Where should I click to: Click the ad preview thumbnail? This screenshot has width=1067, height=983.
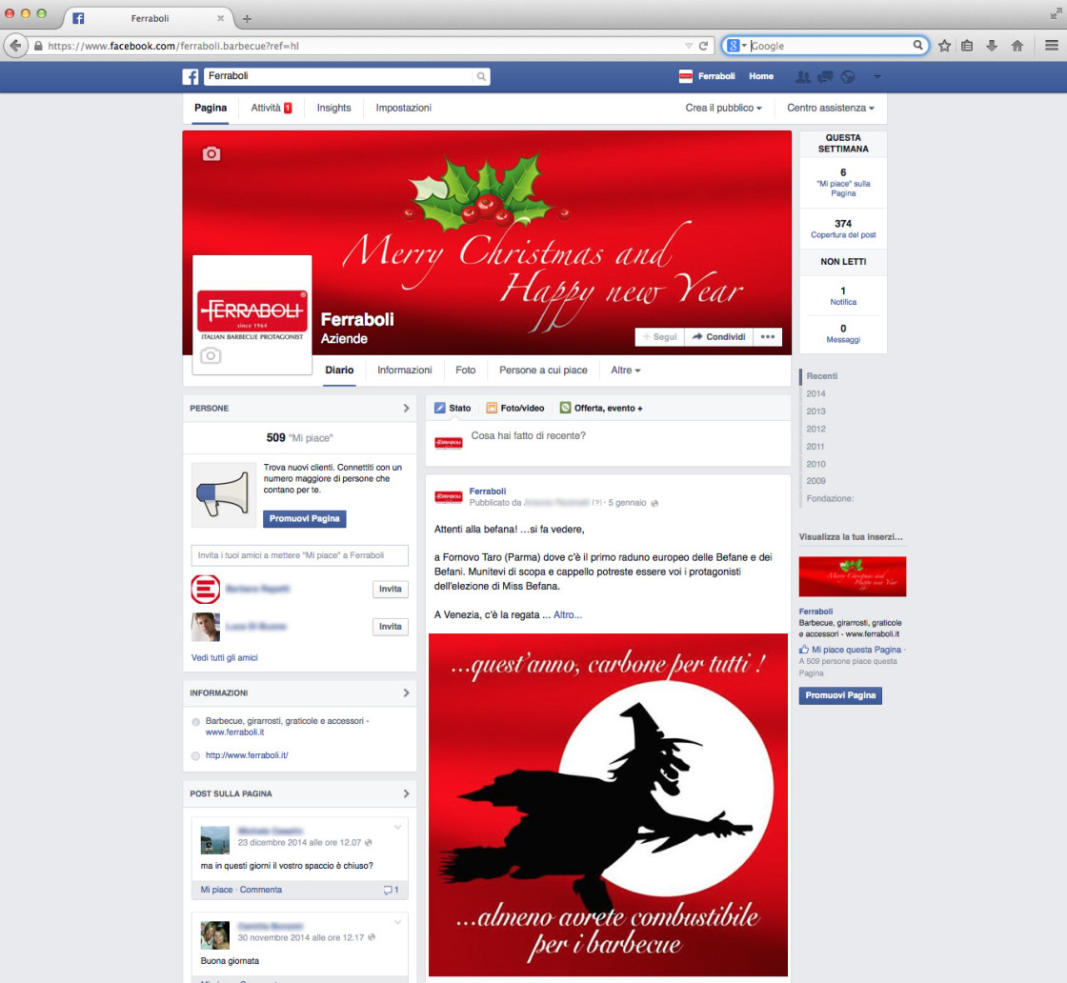tap(852, 576)
